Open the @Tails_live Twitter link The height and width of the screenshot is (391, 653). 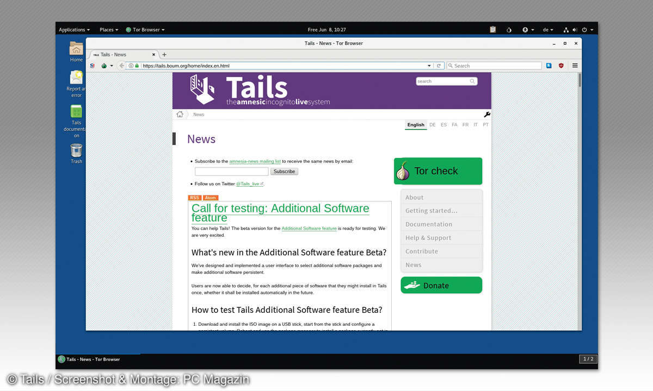[249, 184]
